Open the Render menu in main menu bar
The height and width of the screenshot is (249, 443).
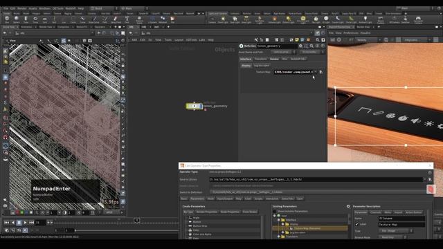point(21,8)
